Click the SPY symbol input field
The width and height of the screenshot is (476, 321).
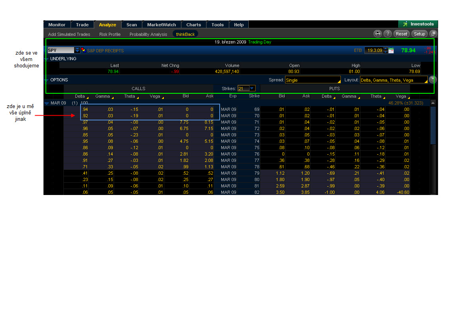[61, 50]
